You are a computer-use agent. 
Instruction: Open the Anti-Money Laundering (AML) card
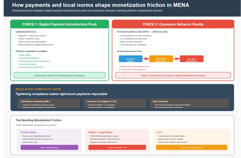(48, 104)
